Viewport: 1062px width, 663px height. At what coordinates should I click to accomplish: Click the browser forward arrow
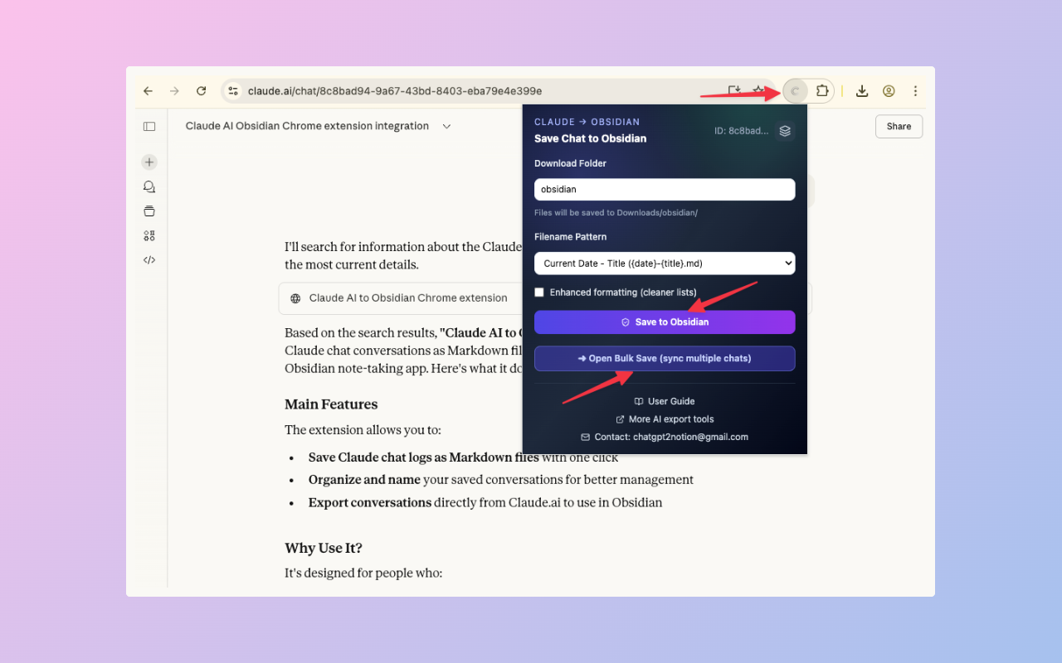(174, 91)
